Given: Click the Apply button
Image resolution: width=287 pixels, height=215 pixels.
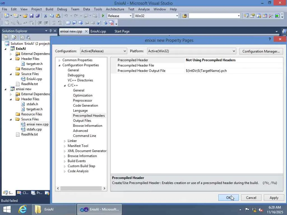Looking at the screenshot, I should [x=274, y=198].
